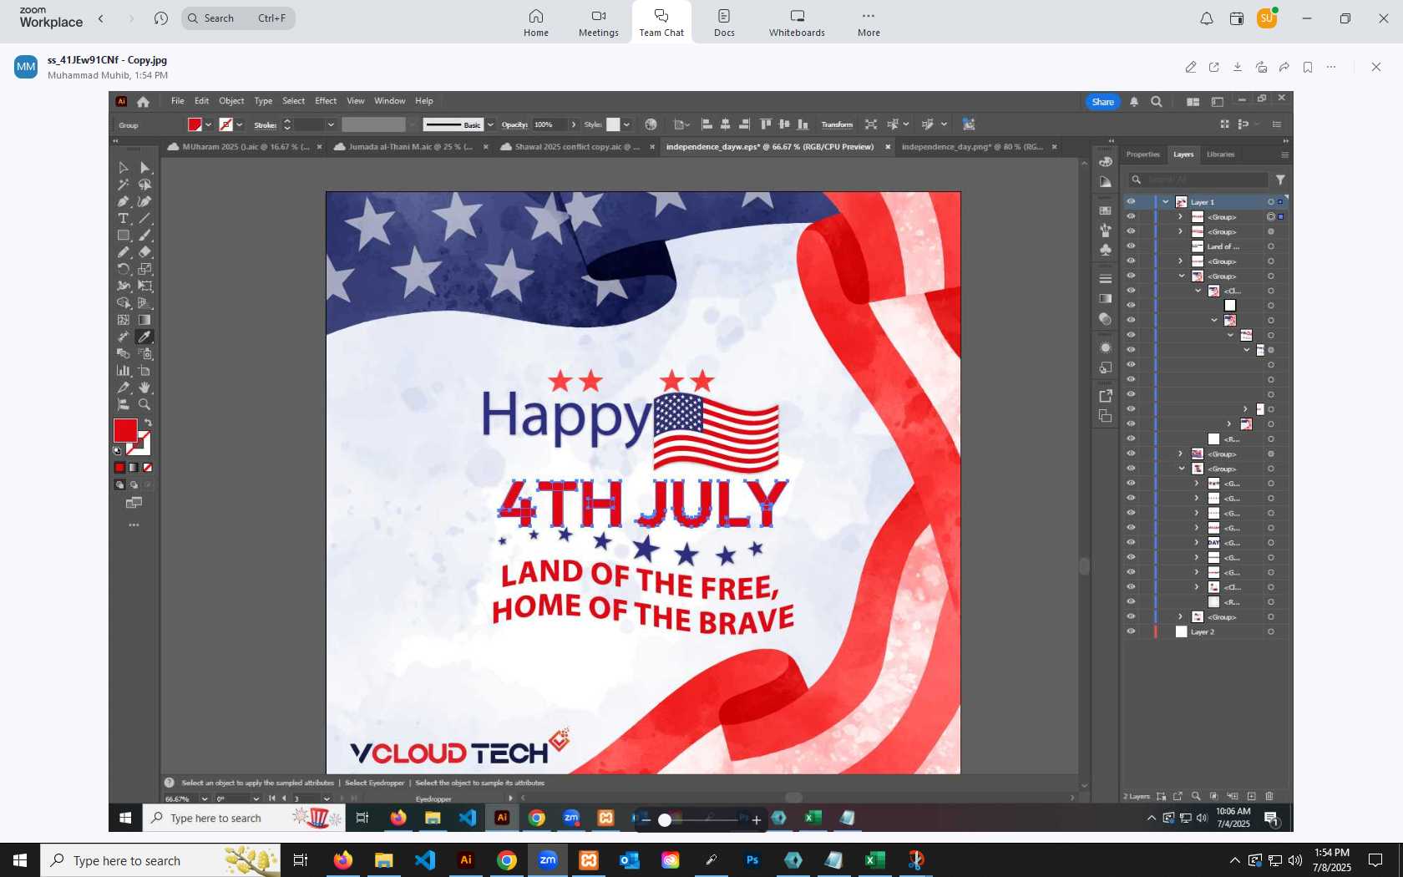Open the Window menu

tap(389, 101)
